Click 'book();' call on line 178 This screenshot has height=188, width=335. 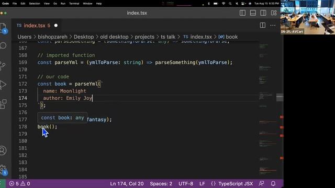click(x=48, y=126)
